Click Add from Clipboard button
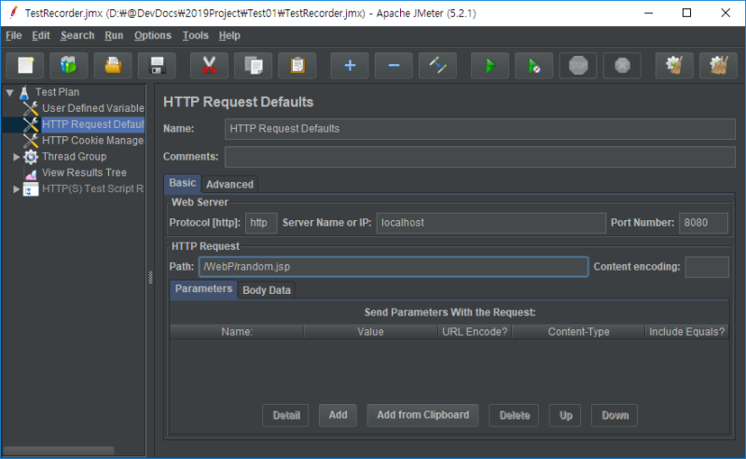This screenshot has width=746, height=459. point(422,415)
